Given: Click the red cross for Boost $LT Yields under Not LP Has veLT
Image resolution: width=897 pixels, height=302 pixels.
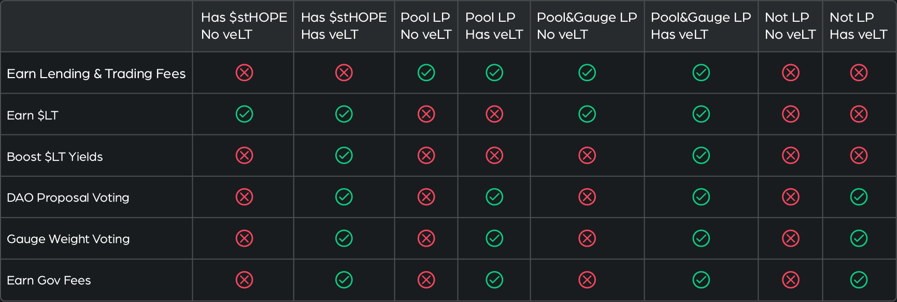Looking at the screenshot, I should coord(859,156).
